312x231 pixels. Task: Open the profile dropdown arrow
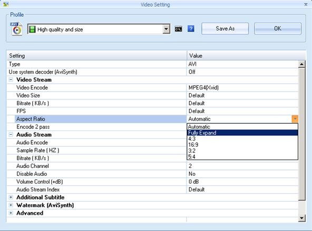pos(167,29)
